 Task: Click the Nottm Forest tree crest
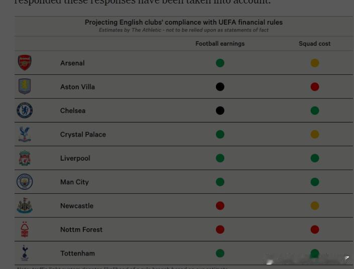tap(25, 229)
